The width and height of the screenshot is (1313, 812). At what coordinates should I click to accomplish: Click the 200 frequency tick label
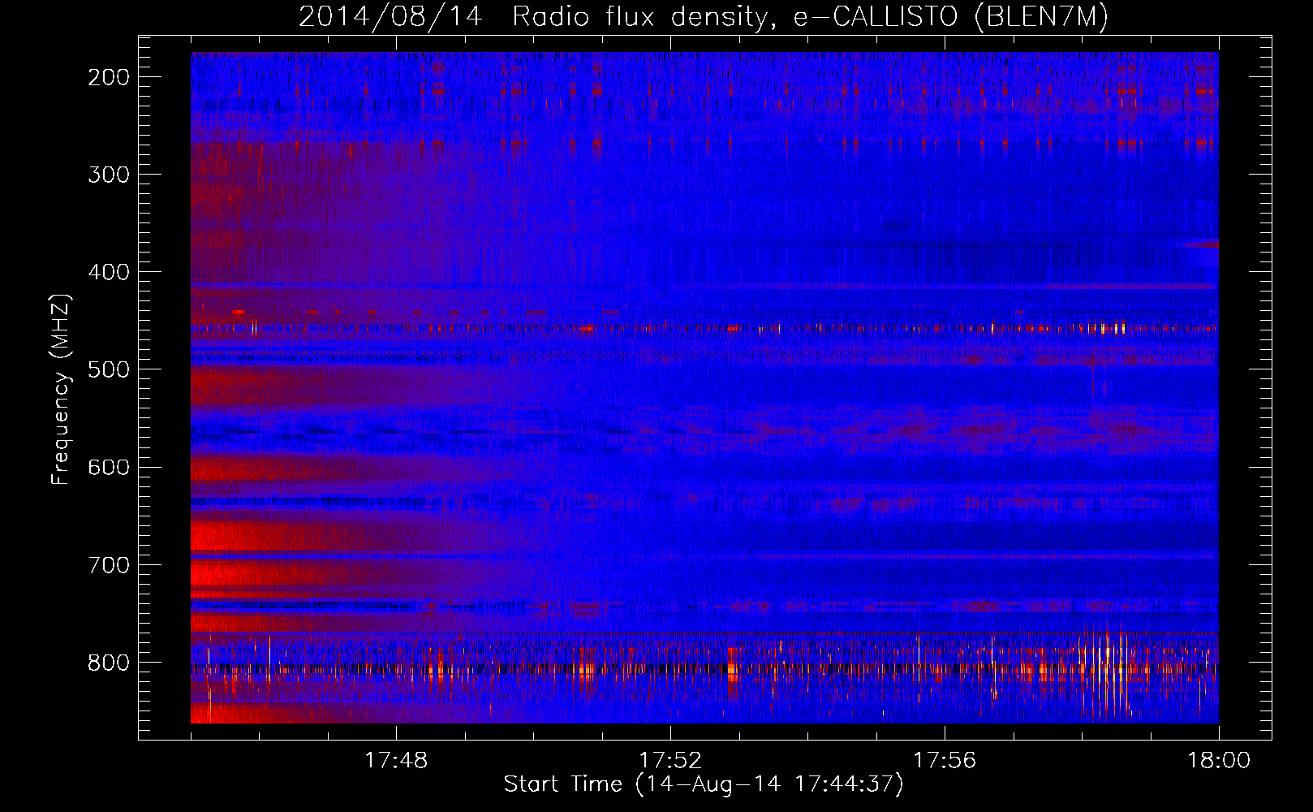click(109, 77)
